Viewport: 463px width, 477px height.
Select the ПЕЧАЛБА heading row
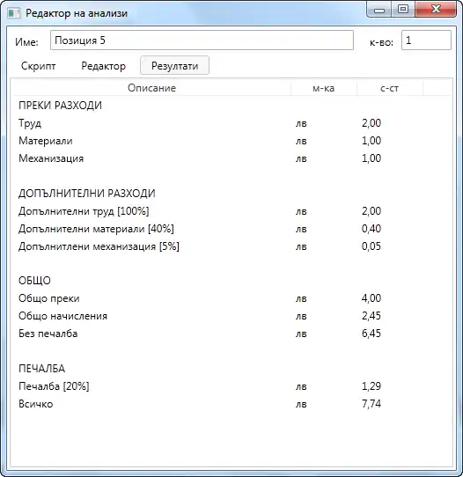pos(231,369)
